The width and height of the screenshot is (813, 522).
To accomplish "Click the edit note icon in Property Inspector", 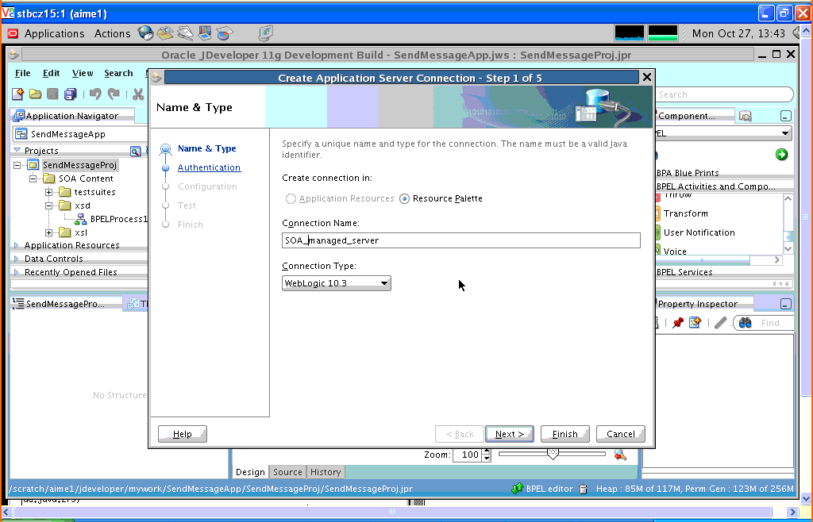I will pyautogui.click(x=695, y=323).
